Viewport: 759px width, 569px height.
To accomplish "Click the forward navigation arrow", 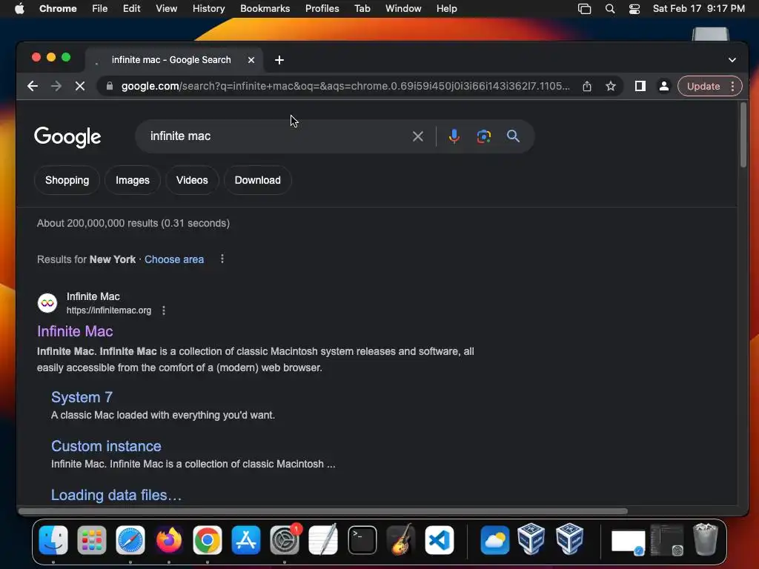I will point(56,86).
